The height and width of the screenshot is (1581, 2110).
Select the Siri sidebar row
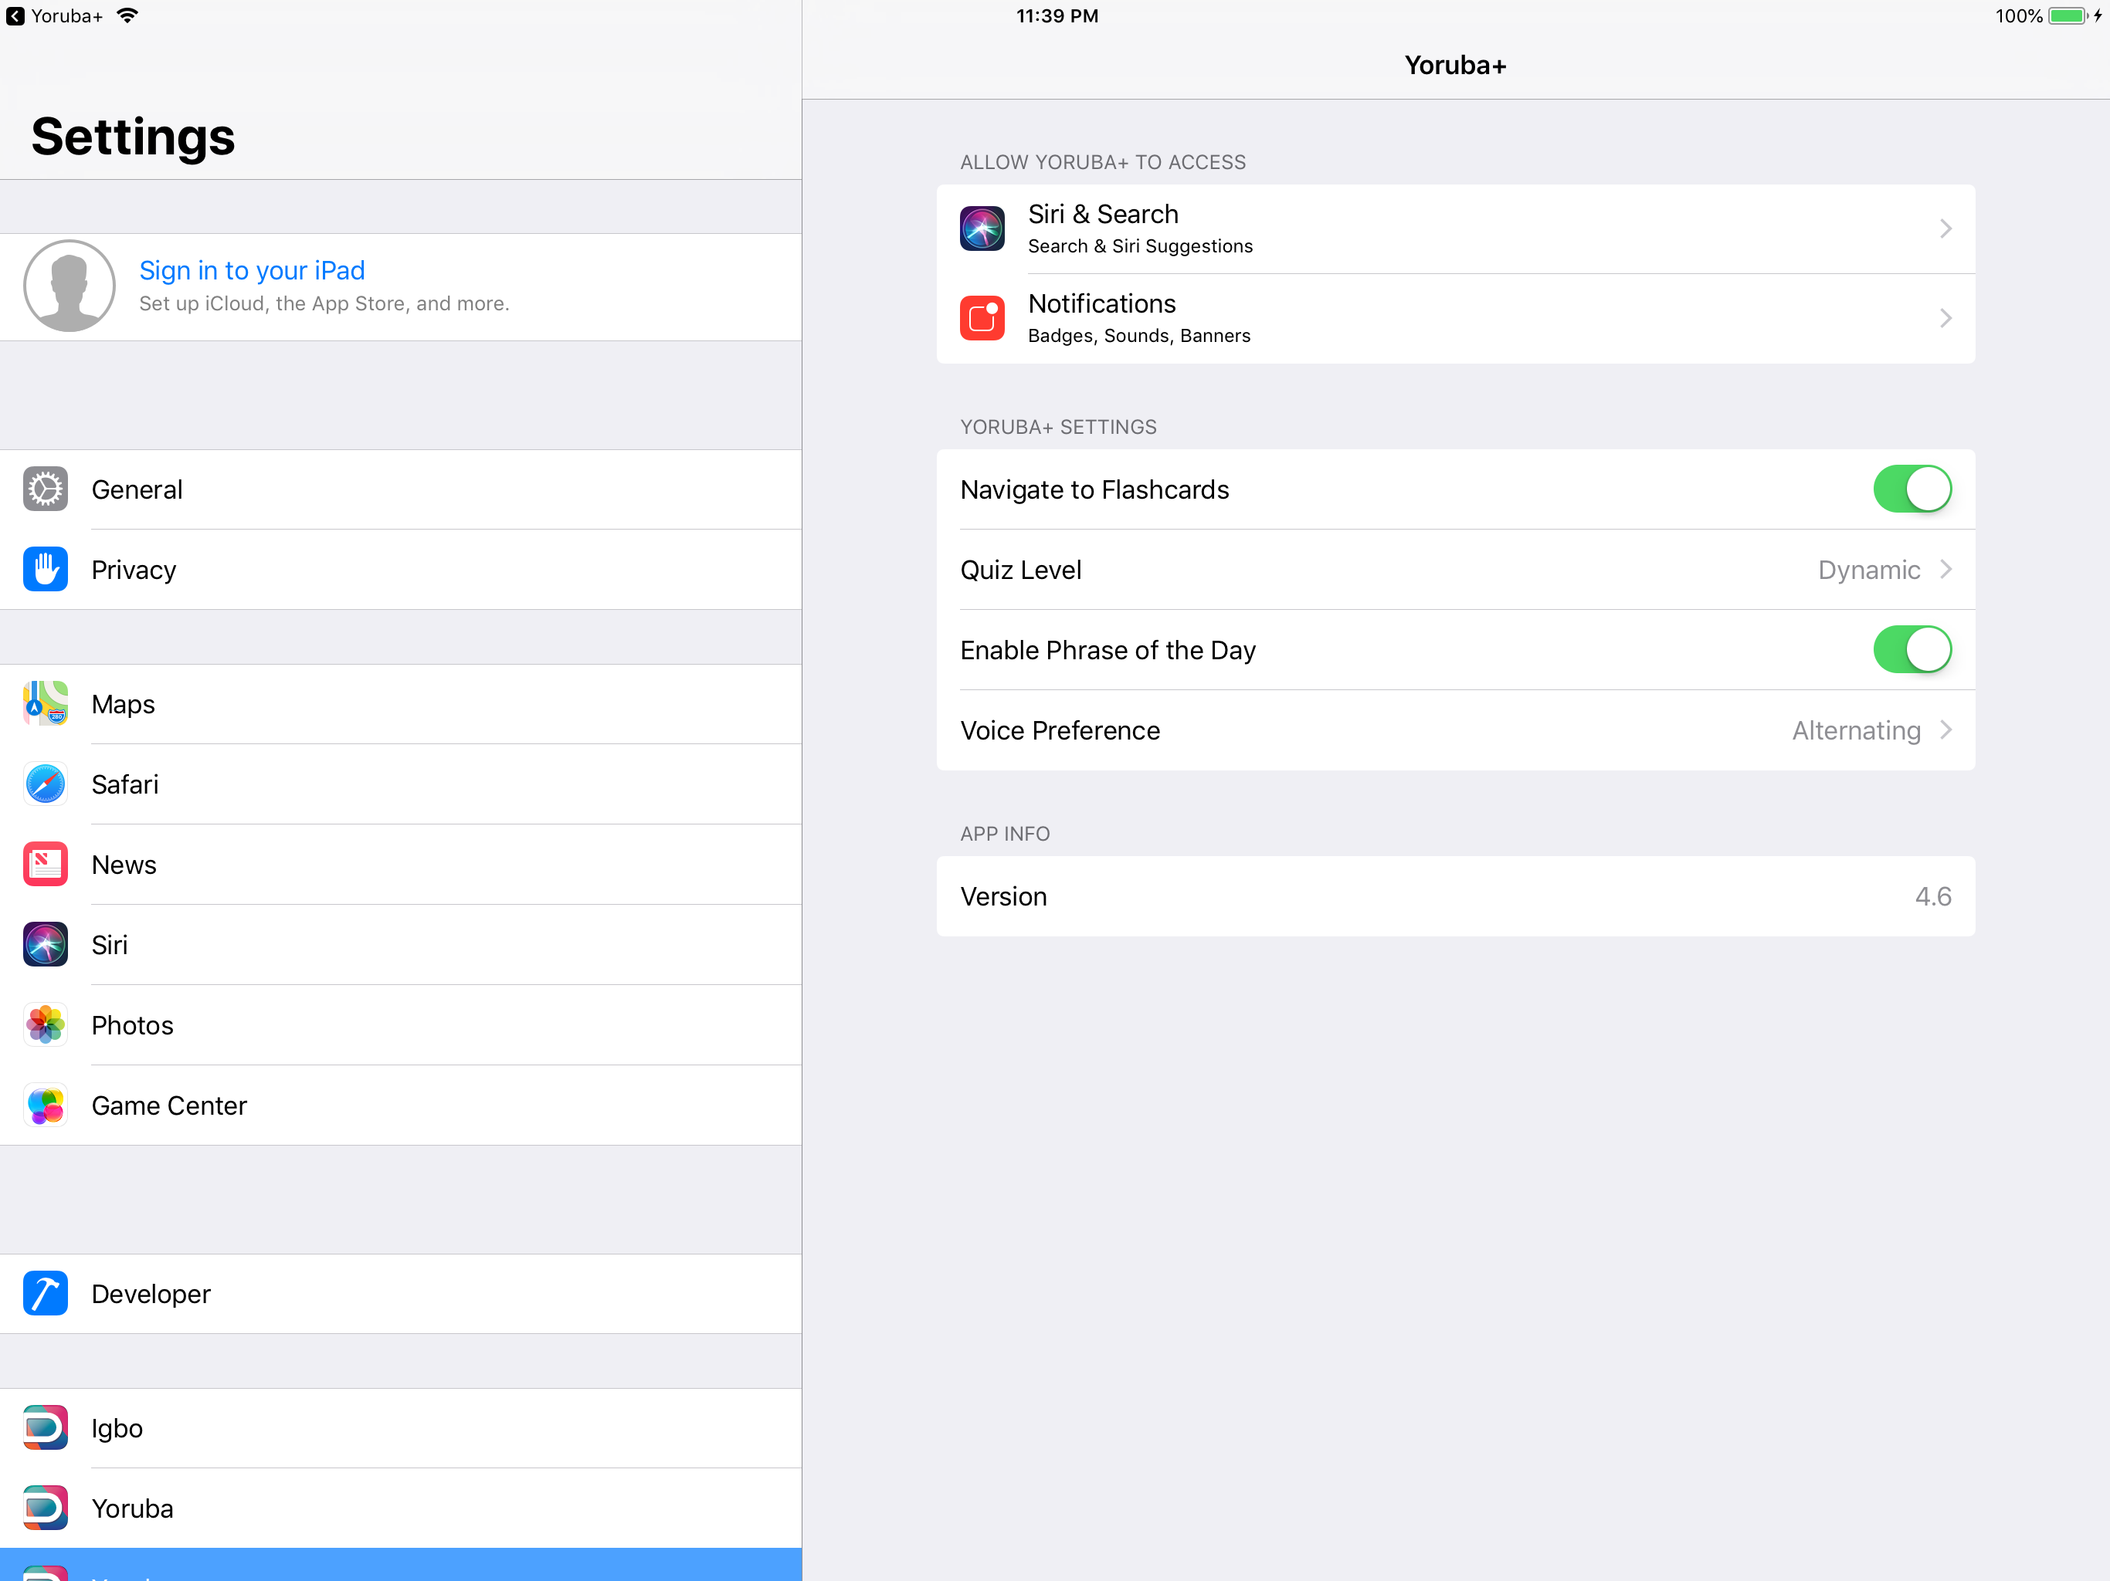coord(401,944)
